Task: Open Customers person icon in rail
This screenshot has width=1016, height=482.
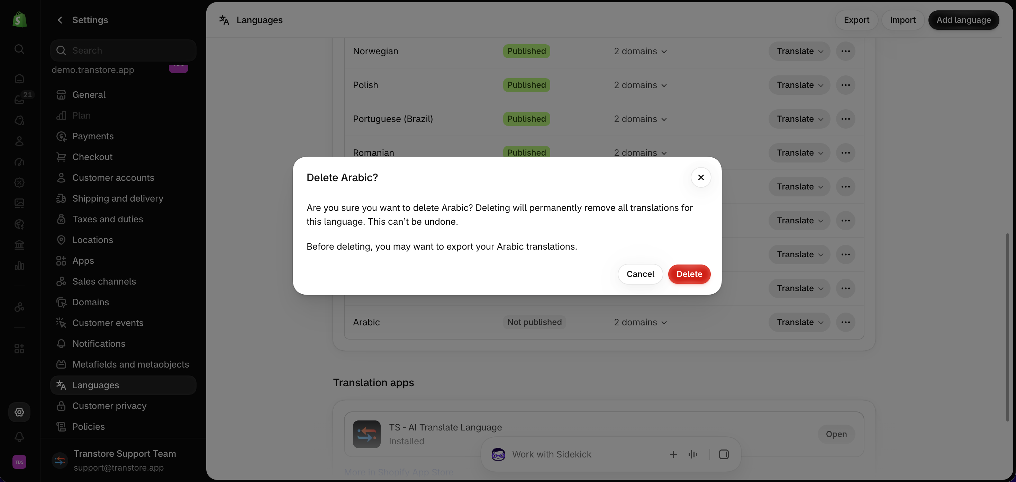Action: (x=19, y=141)
